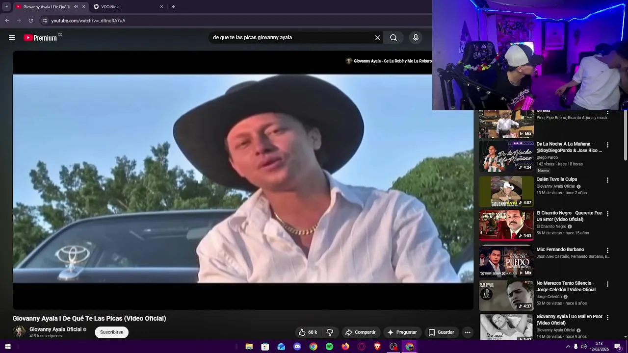Share the video via Compartir

[360, 332]
